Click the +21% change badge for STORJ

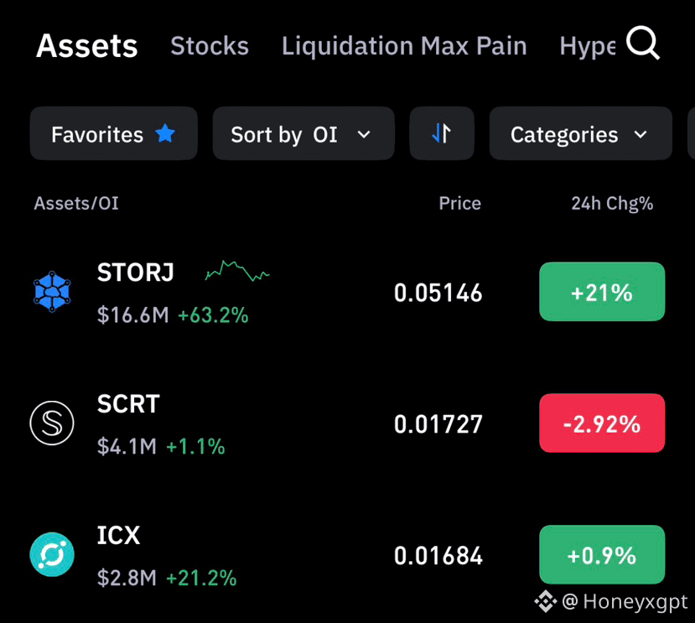(602, 291)
